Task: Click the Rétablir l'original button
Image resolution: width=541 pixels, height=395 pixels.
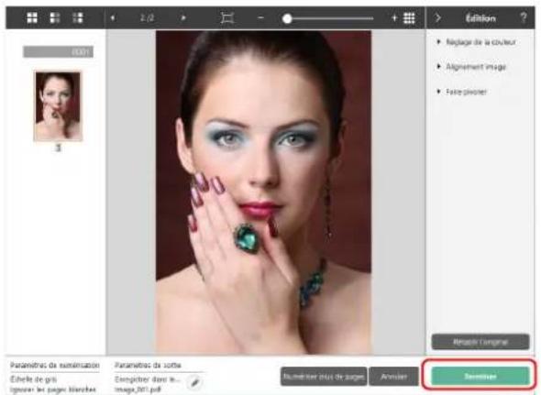Action: point(480,342)
